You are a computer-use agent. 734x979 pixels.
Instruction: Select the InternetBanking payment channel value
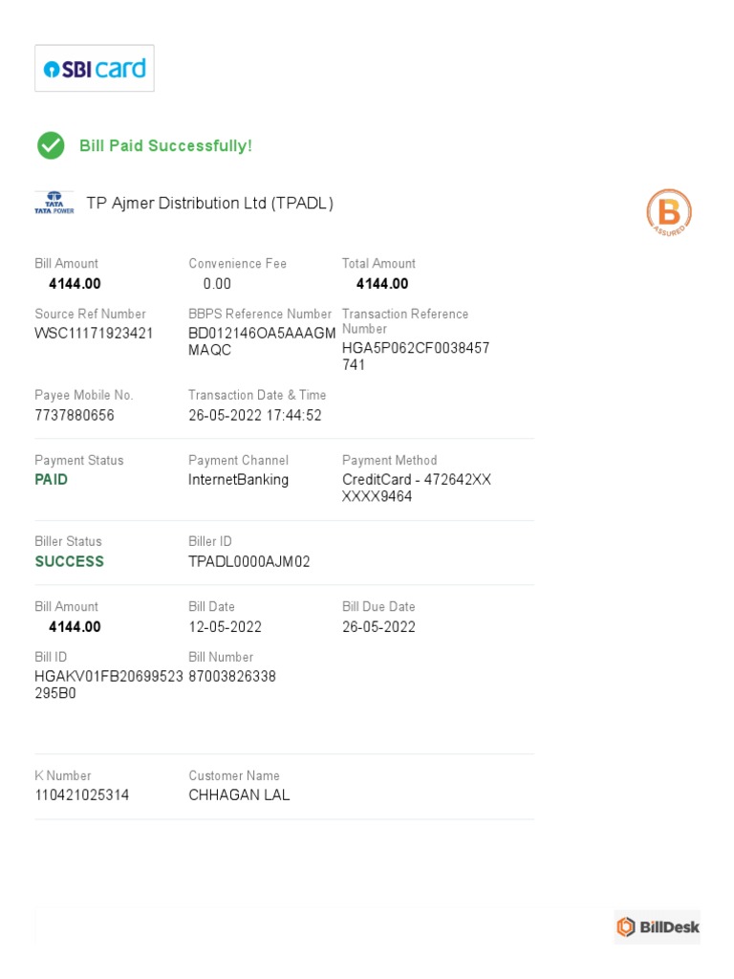[239, 480]
